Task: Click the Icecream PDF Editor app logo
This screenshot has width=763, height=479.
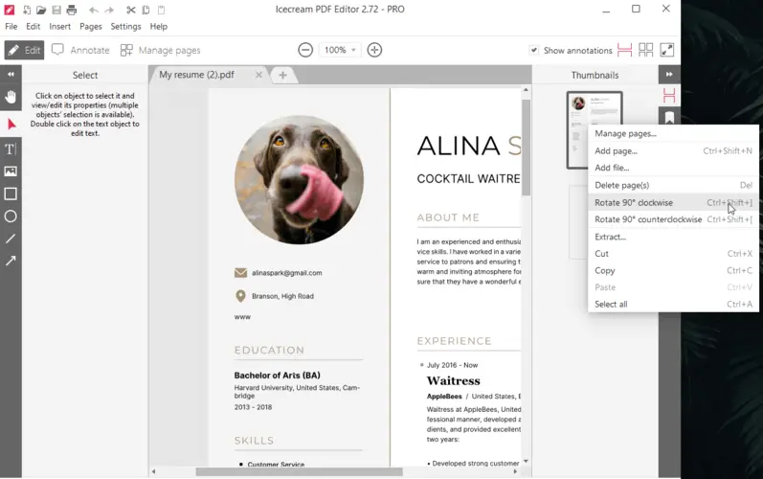Action: [9, 10]
